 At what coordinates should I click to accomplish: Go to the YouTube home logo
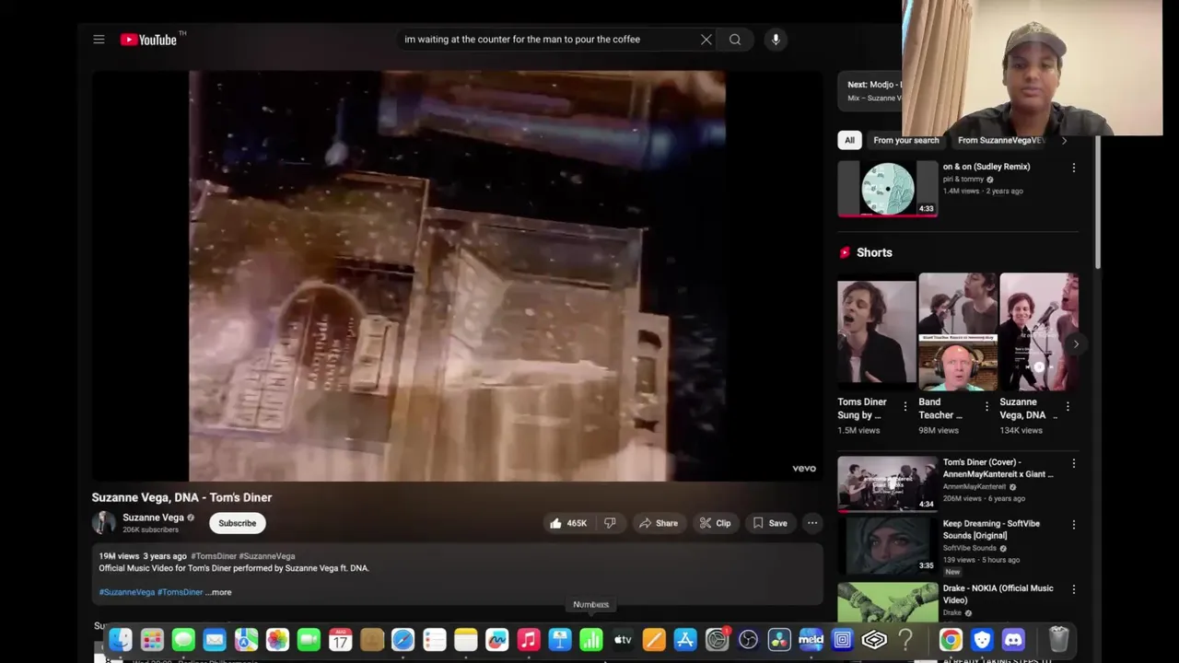coord(148,40)
